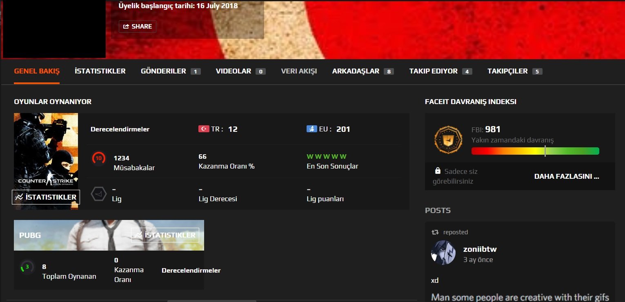Click the W W W W W results

click(327, 156)
